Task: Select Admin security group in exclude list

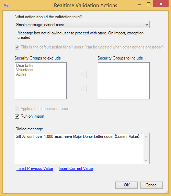Action: point(21,74)
